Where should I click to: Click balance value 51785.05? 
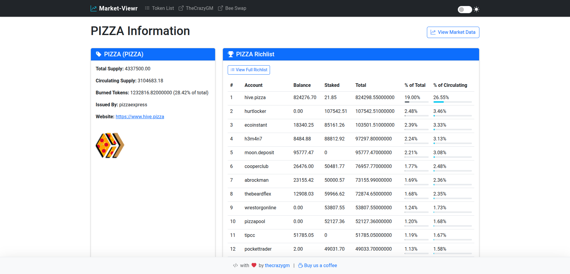304,235
